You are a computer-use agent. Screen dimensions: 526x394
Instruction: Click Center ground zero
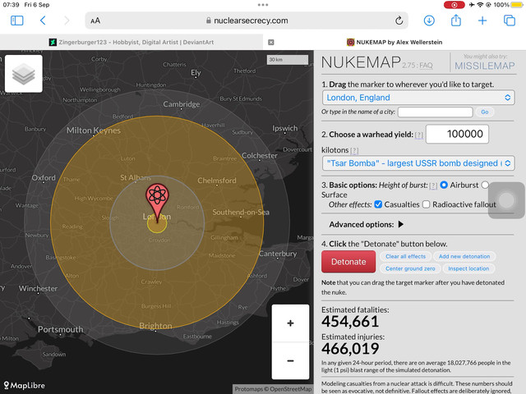click(410, 268)
